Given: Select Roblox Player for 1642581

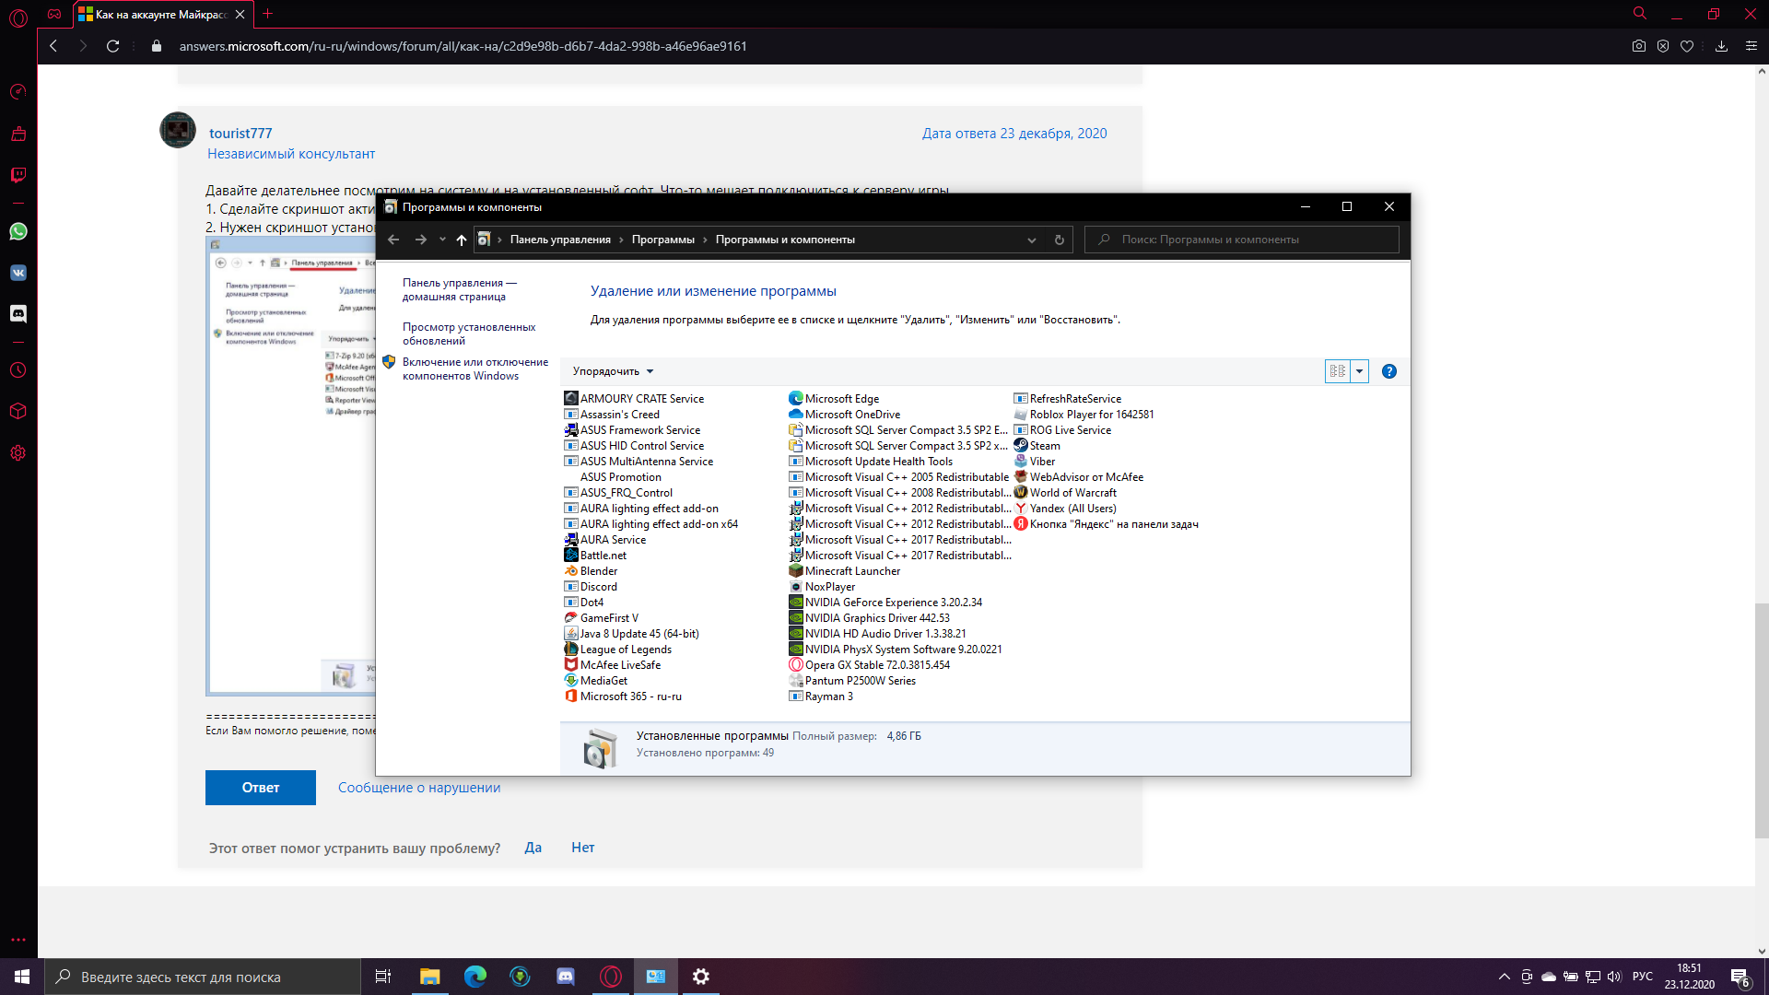Looking at the screenshot, I should tap(1084, 415).
